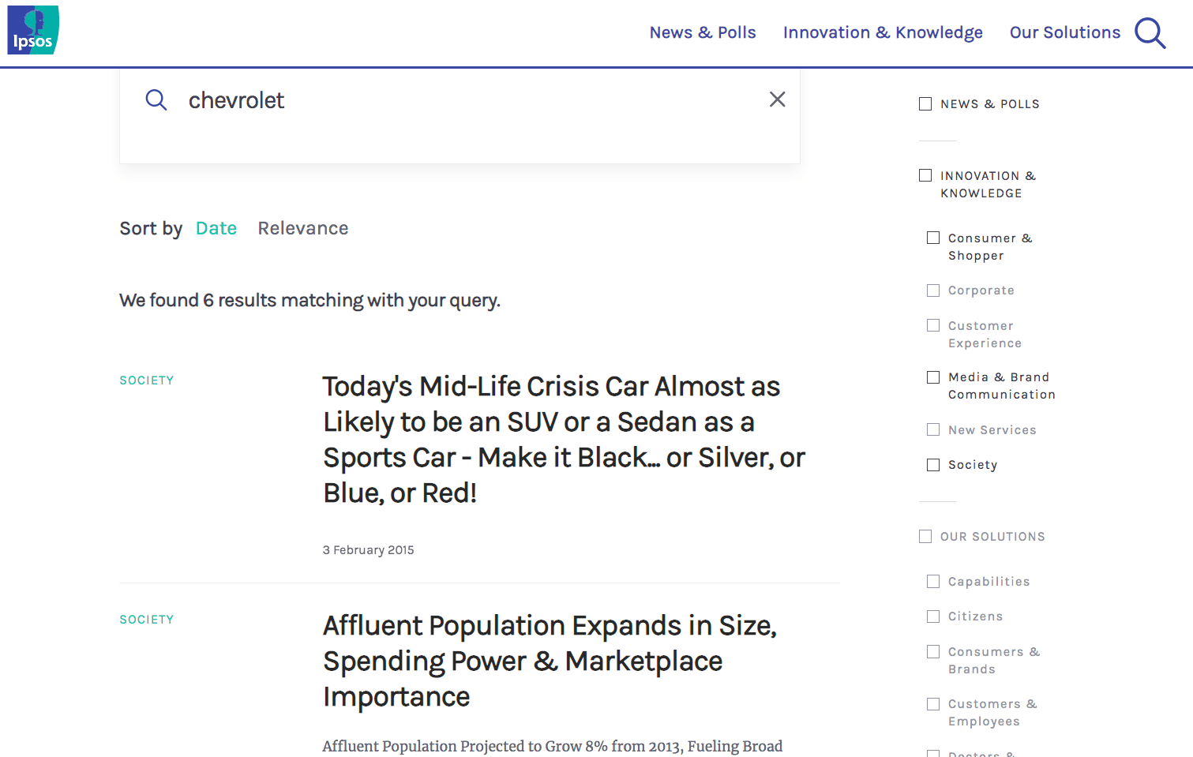Open the Our Solutions menu
Screen dimensions: 1193x757
(x=1065, y=32)
